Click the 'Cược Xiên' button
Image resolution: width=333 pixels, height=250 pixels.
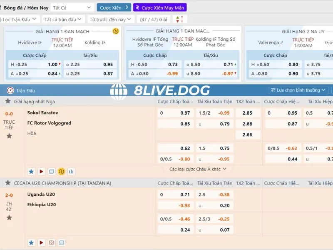click(114, 7)
